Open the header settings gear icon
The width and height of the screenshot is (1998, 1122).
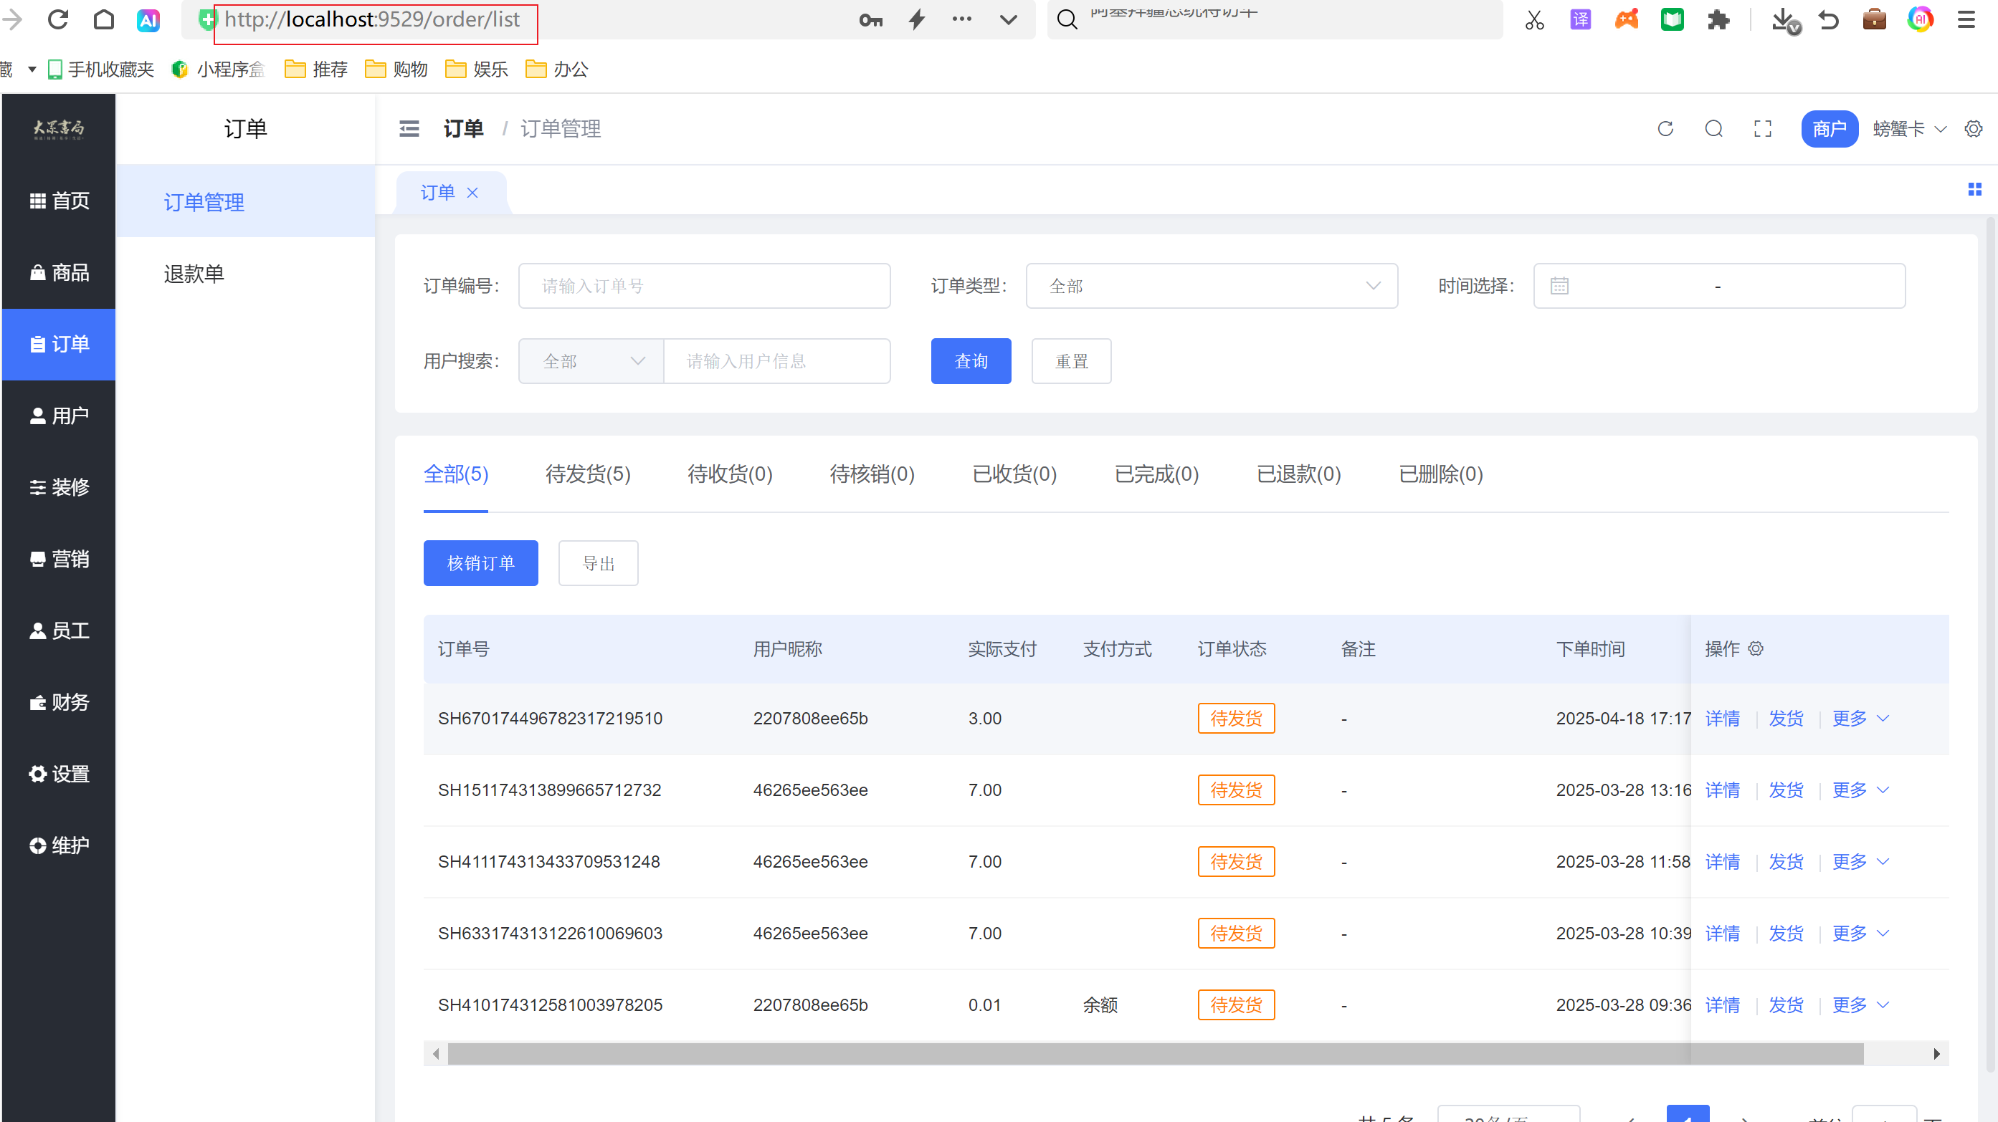pyautogui.click(x=1973, y=129)
